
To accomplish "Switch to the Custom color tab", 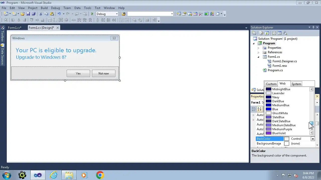I will coord(271,84).
